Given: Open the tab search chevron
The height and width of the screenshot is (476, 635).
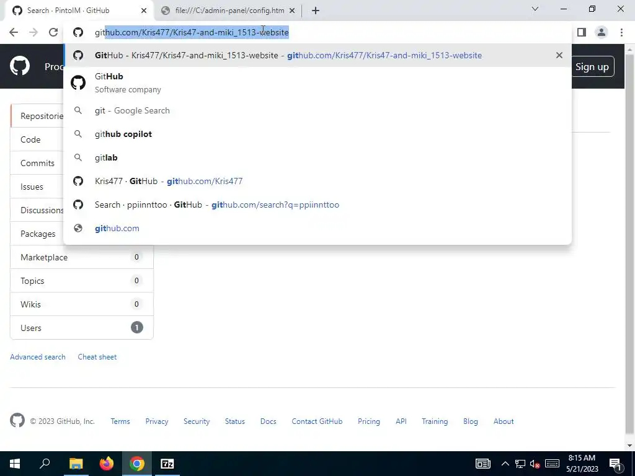Looking at the screenshot, I should (535, 9).
